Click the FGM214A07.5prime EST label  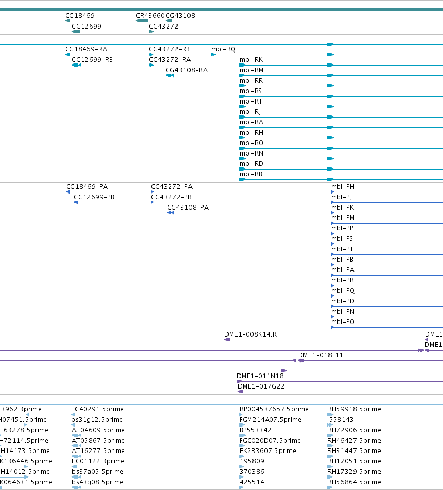pyautogui.click(x=270, y=419)
